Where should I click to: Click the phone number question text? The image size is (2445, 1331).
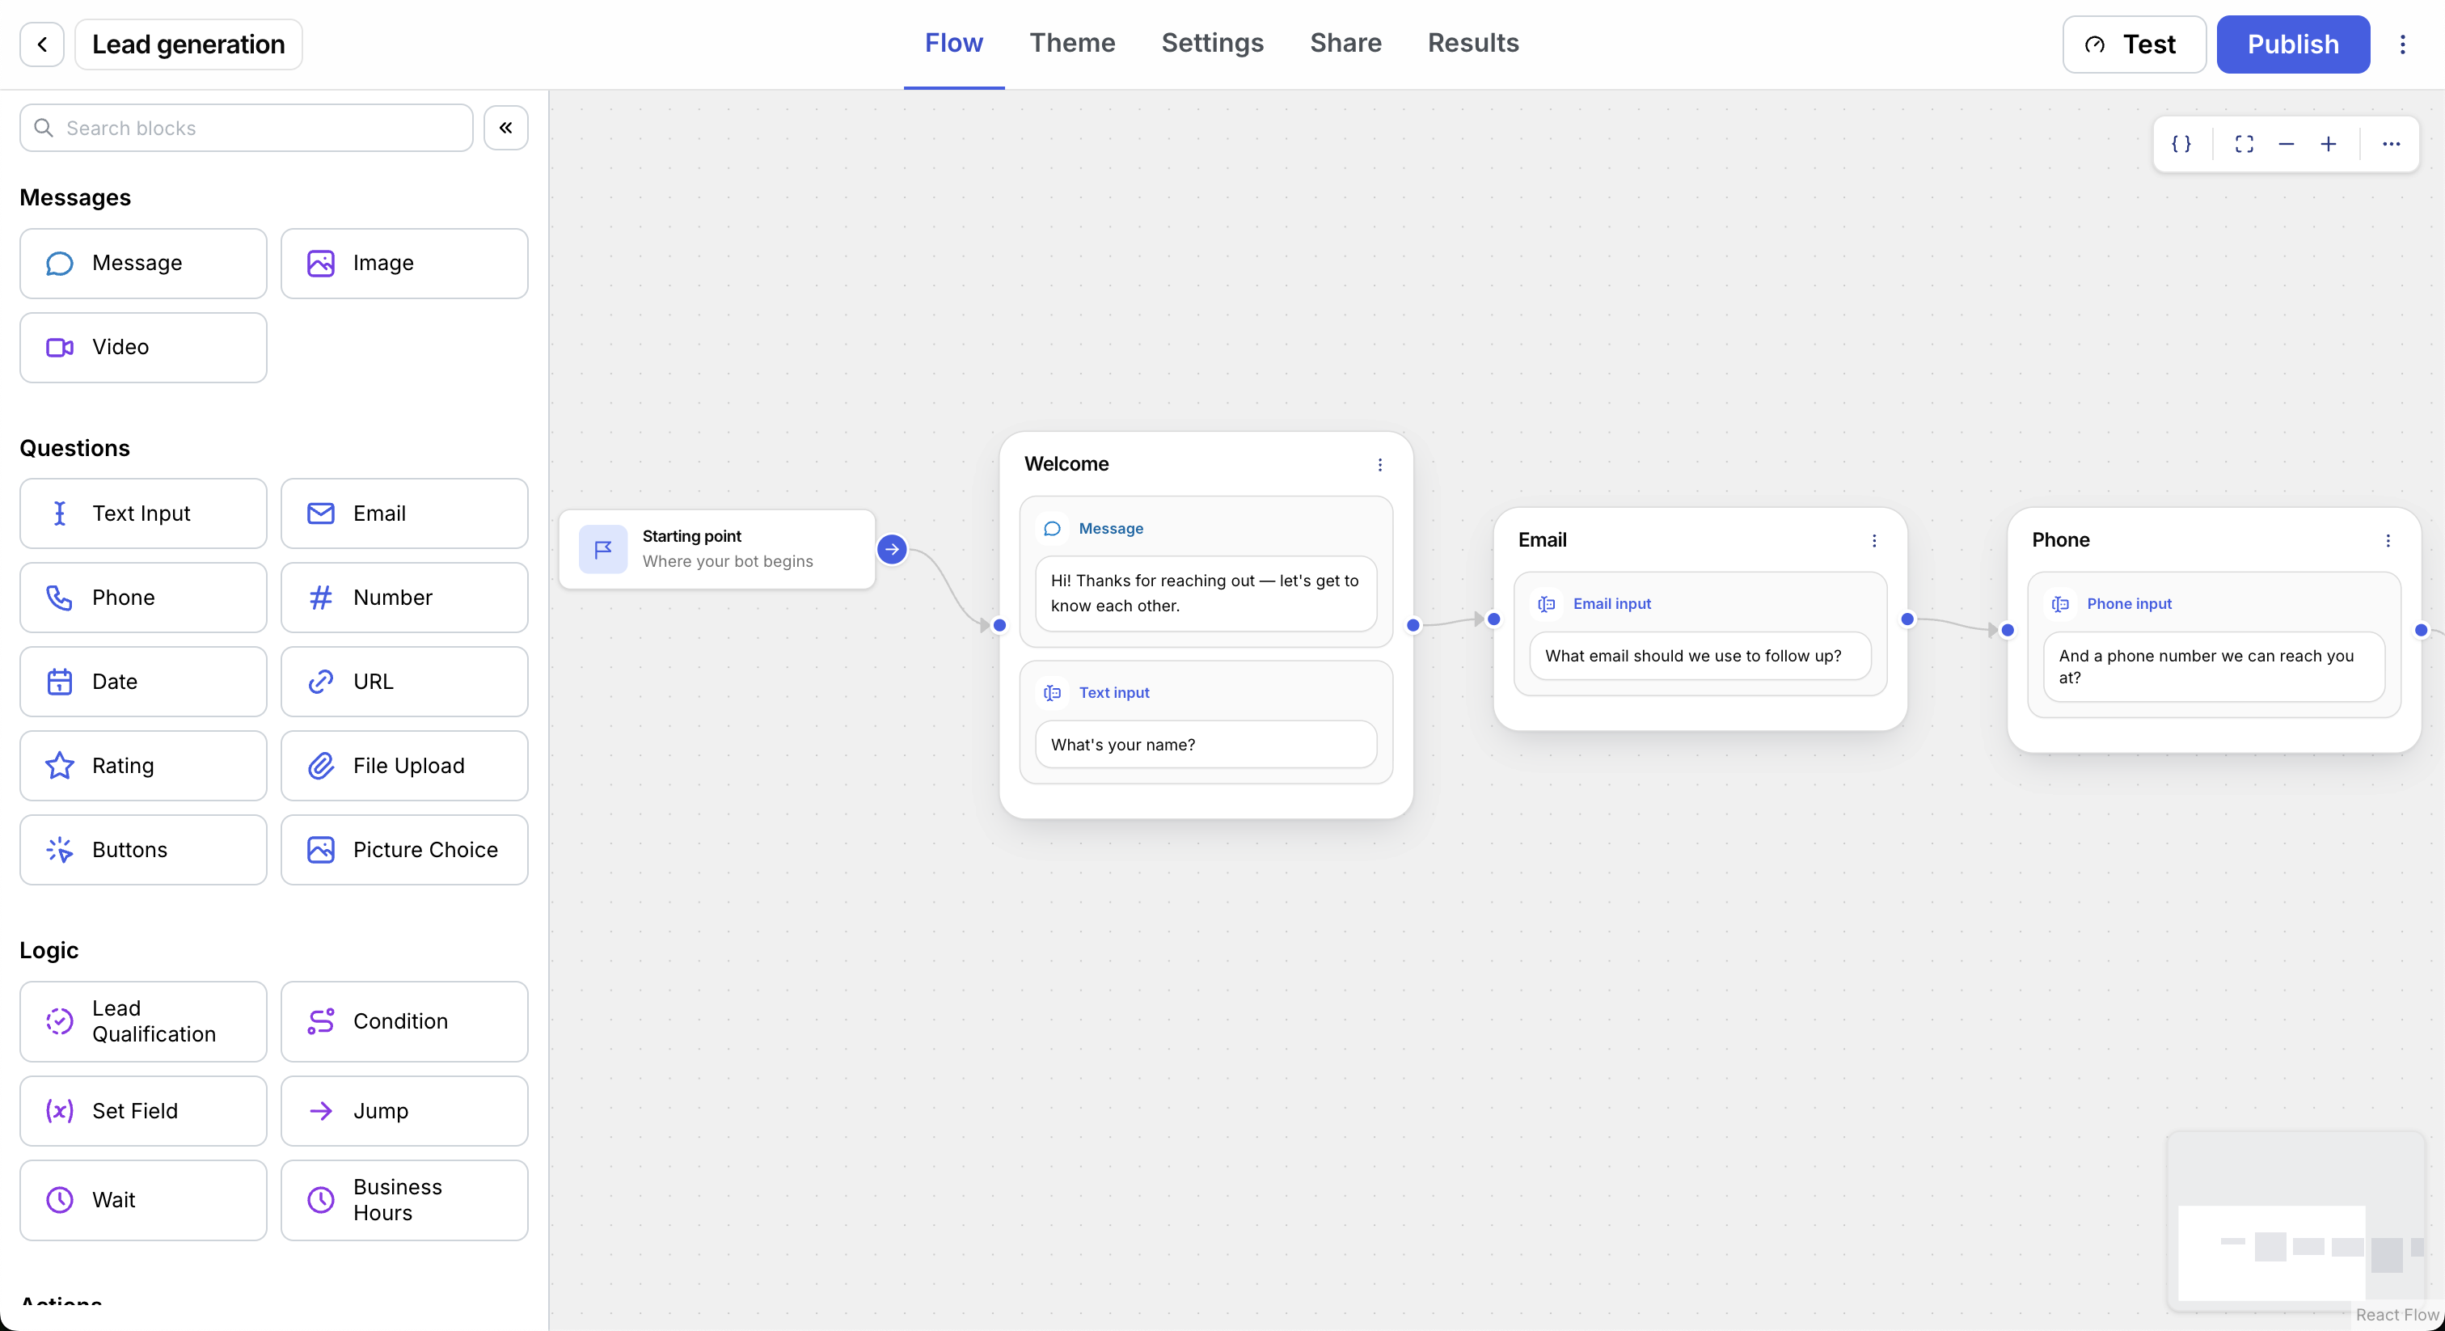(x=2214, y=666)
